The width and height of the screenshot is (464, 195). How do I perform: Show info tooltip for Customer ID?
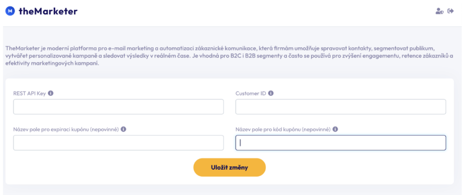[x=271, y=93]
